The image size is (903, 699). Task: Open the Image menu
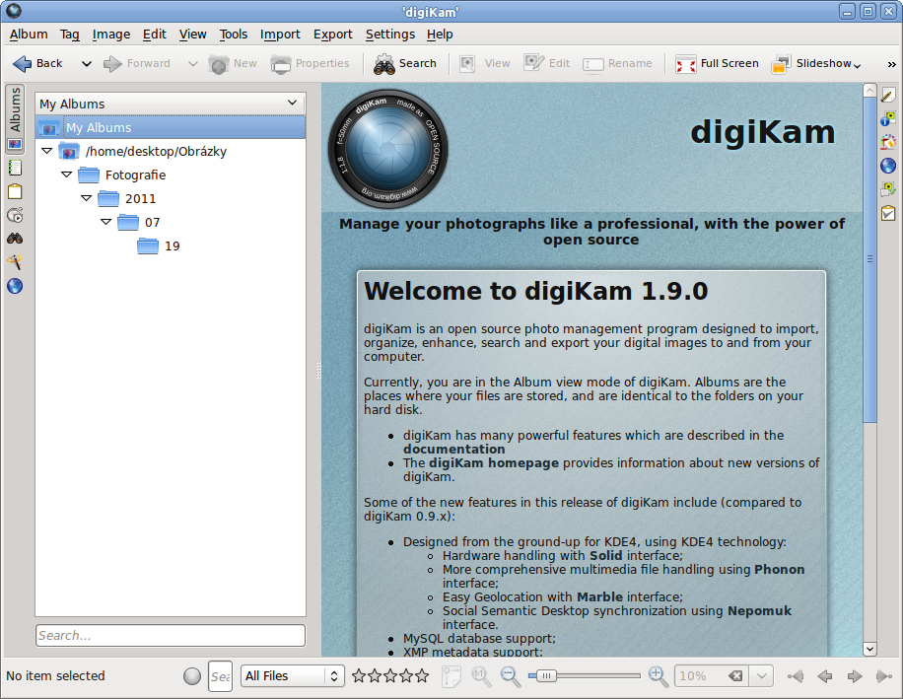[x=111, y=35]
